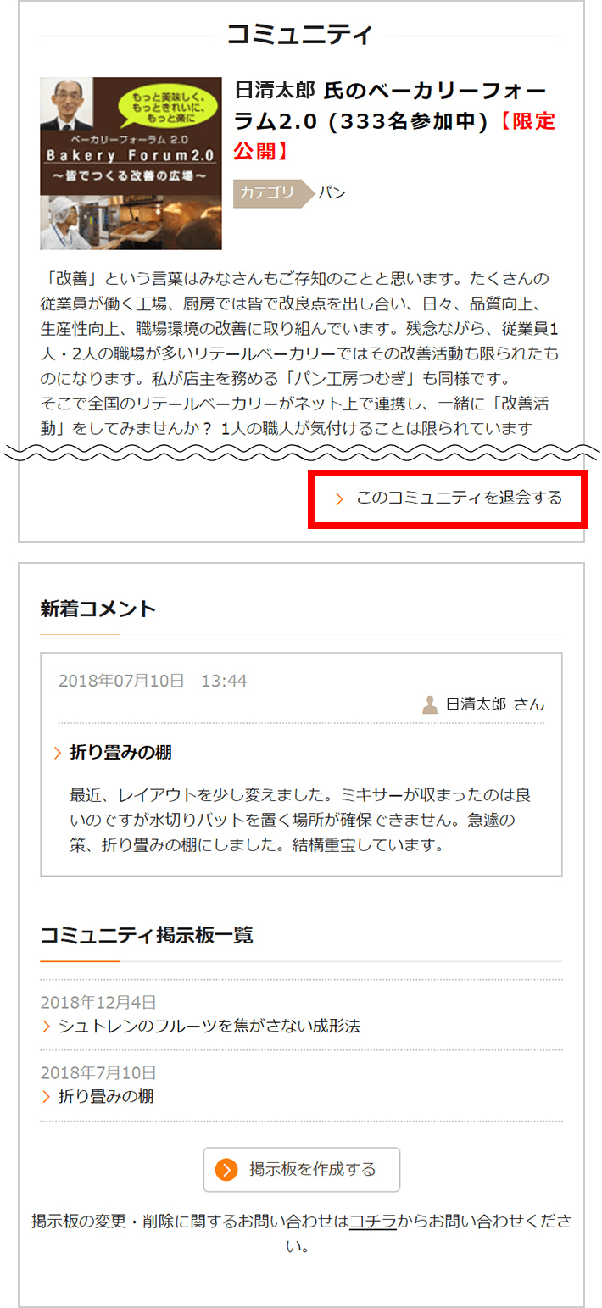Image resolution: width=602 pixels, height=1308 pixels.
Task: Click the このコミュニティを退会する button
Action: tap(447, 498)
